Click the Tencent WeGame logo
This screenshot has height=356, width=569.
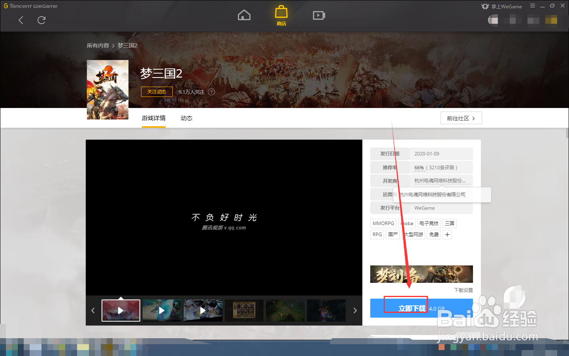pyautogui.click(x=30, y=6)
